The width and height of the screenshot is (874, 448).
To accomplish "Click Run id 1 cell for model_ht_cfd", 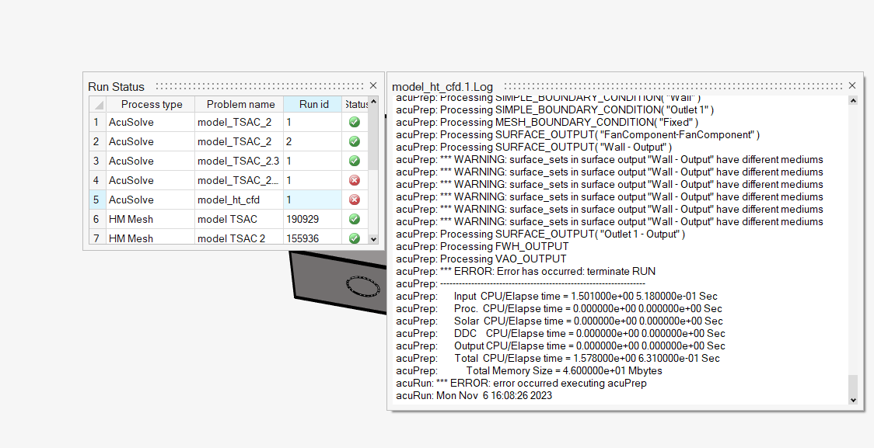I will pyautogui.click(x=313, y=200).
